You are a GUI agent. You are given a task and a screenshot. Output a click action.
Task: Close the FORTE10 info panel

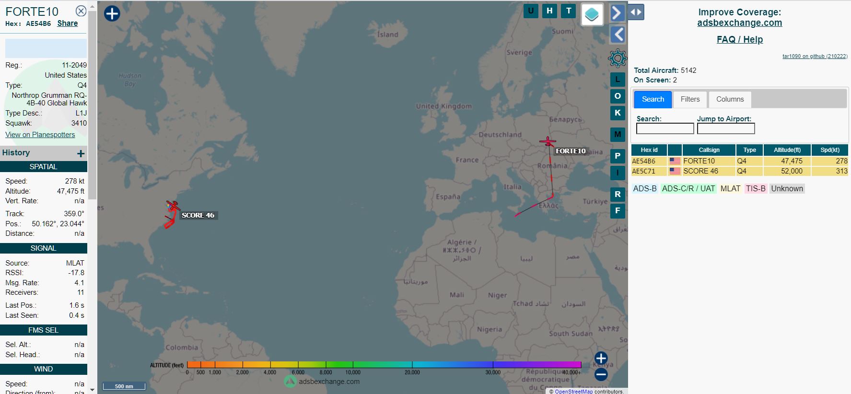point(81,11)
